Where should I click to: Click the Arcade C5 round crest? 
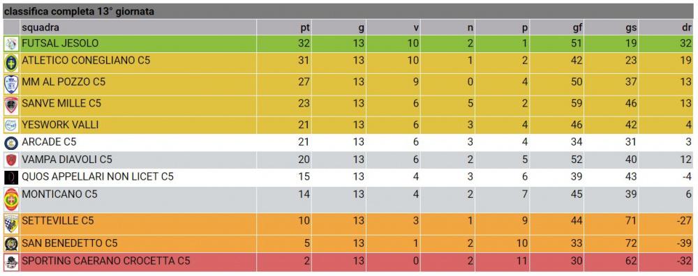(x=11, y=143)
